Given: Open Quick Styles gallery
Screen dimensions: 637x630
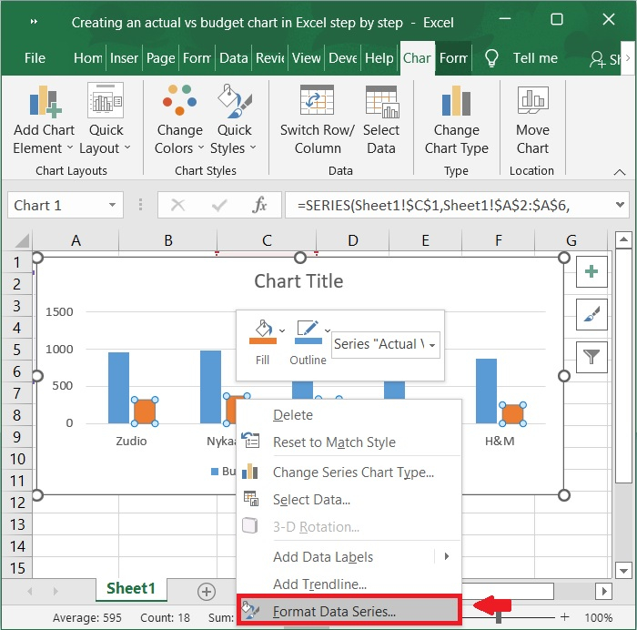Looking at the screenshot, I should coord(234,119).
